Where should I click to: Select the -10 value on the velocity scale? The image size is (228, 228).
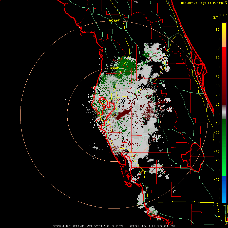217,123
